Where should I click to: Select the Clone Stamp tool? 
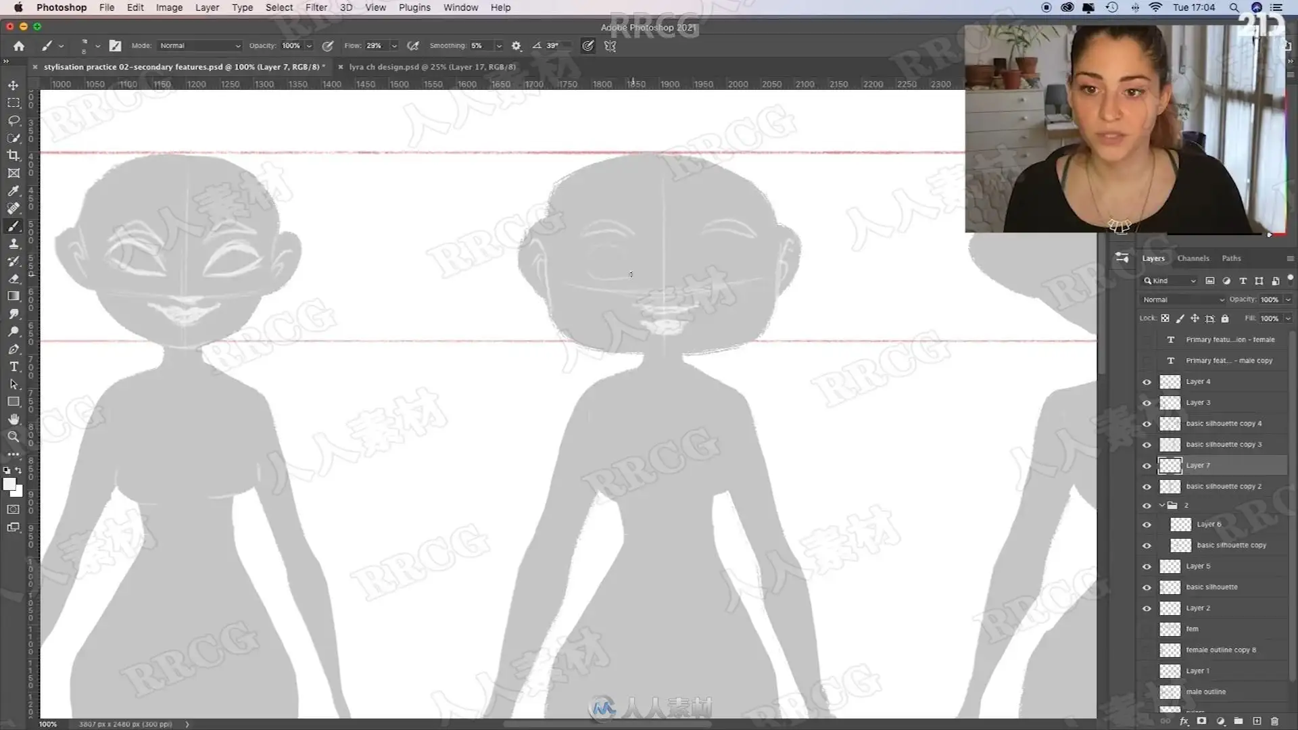(x=13, y=243)
